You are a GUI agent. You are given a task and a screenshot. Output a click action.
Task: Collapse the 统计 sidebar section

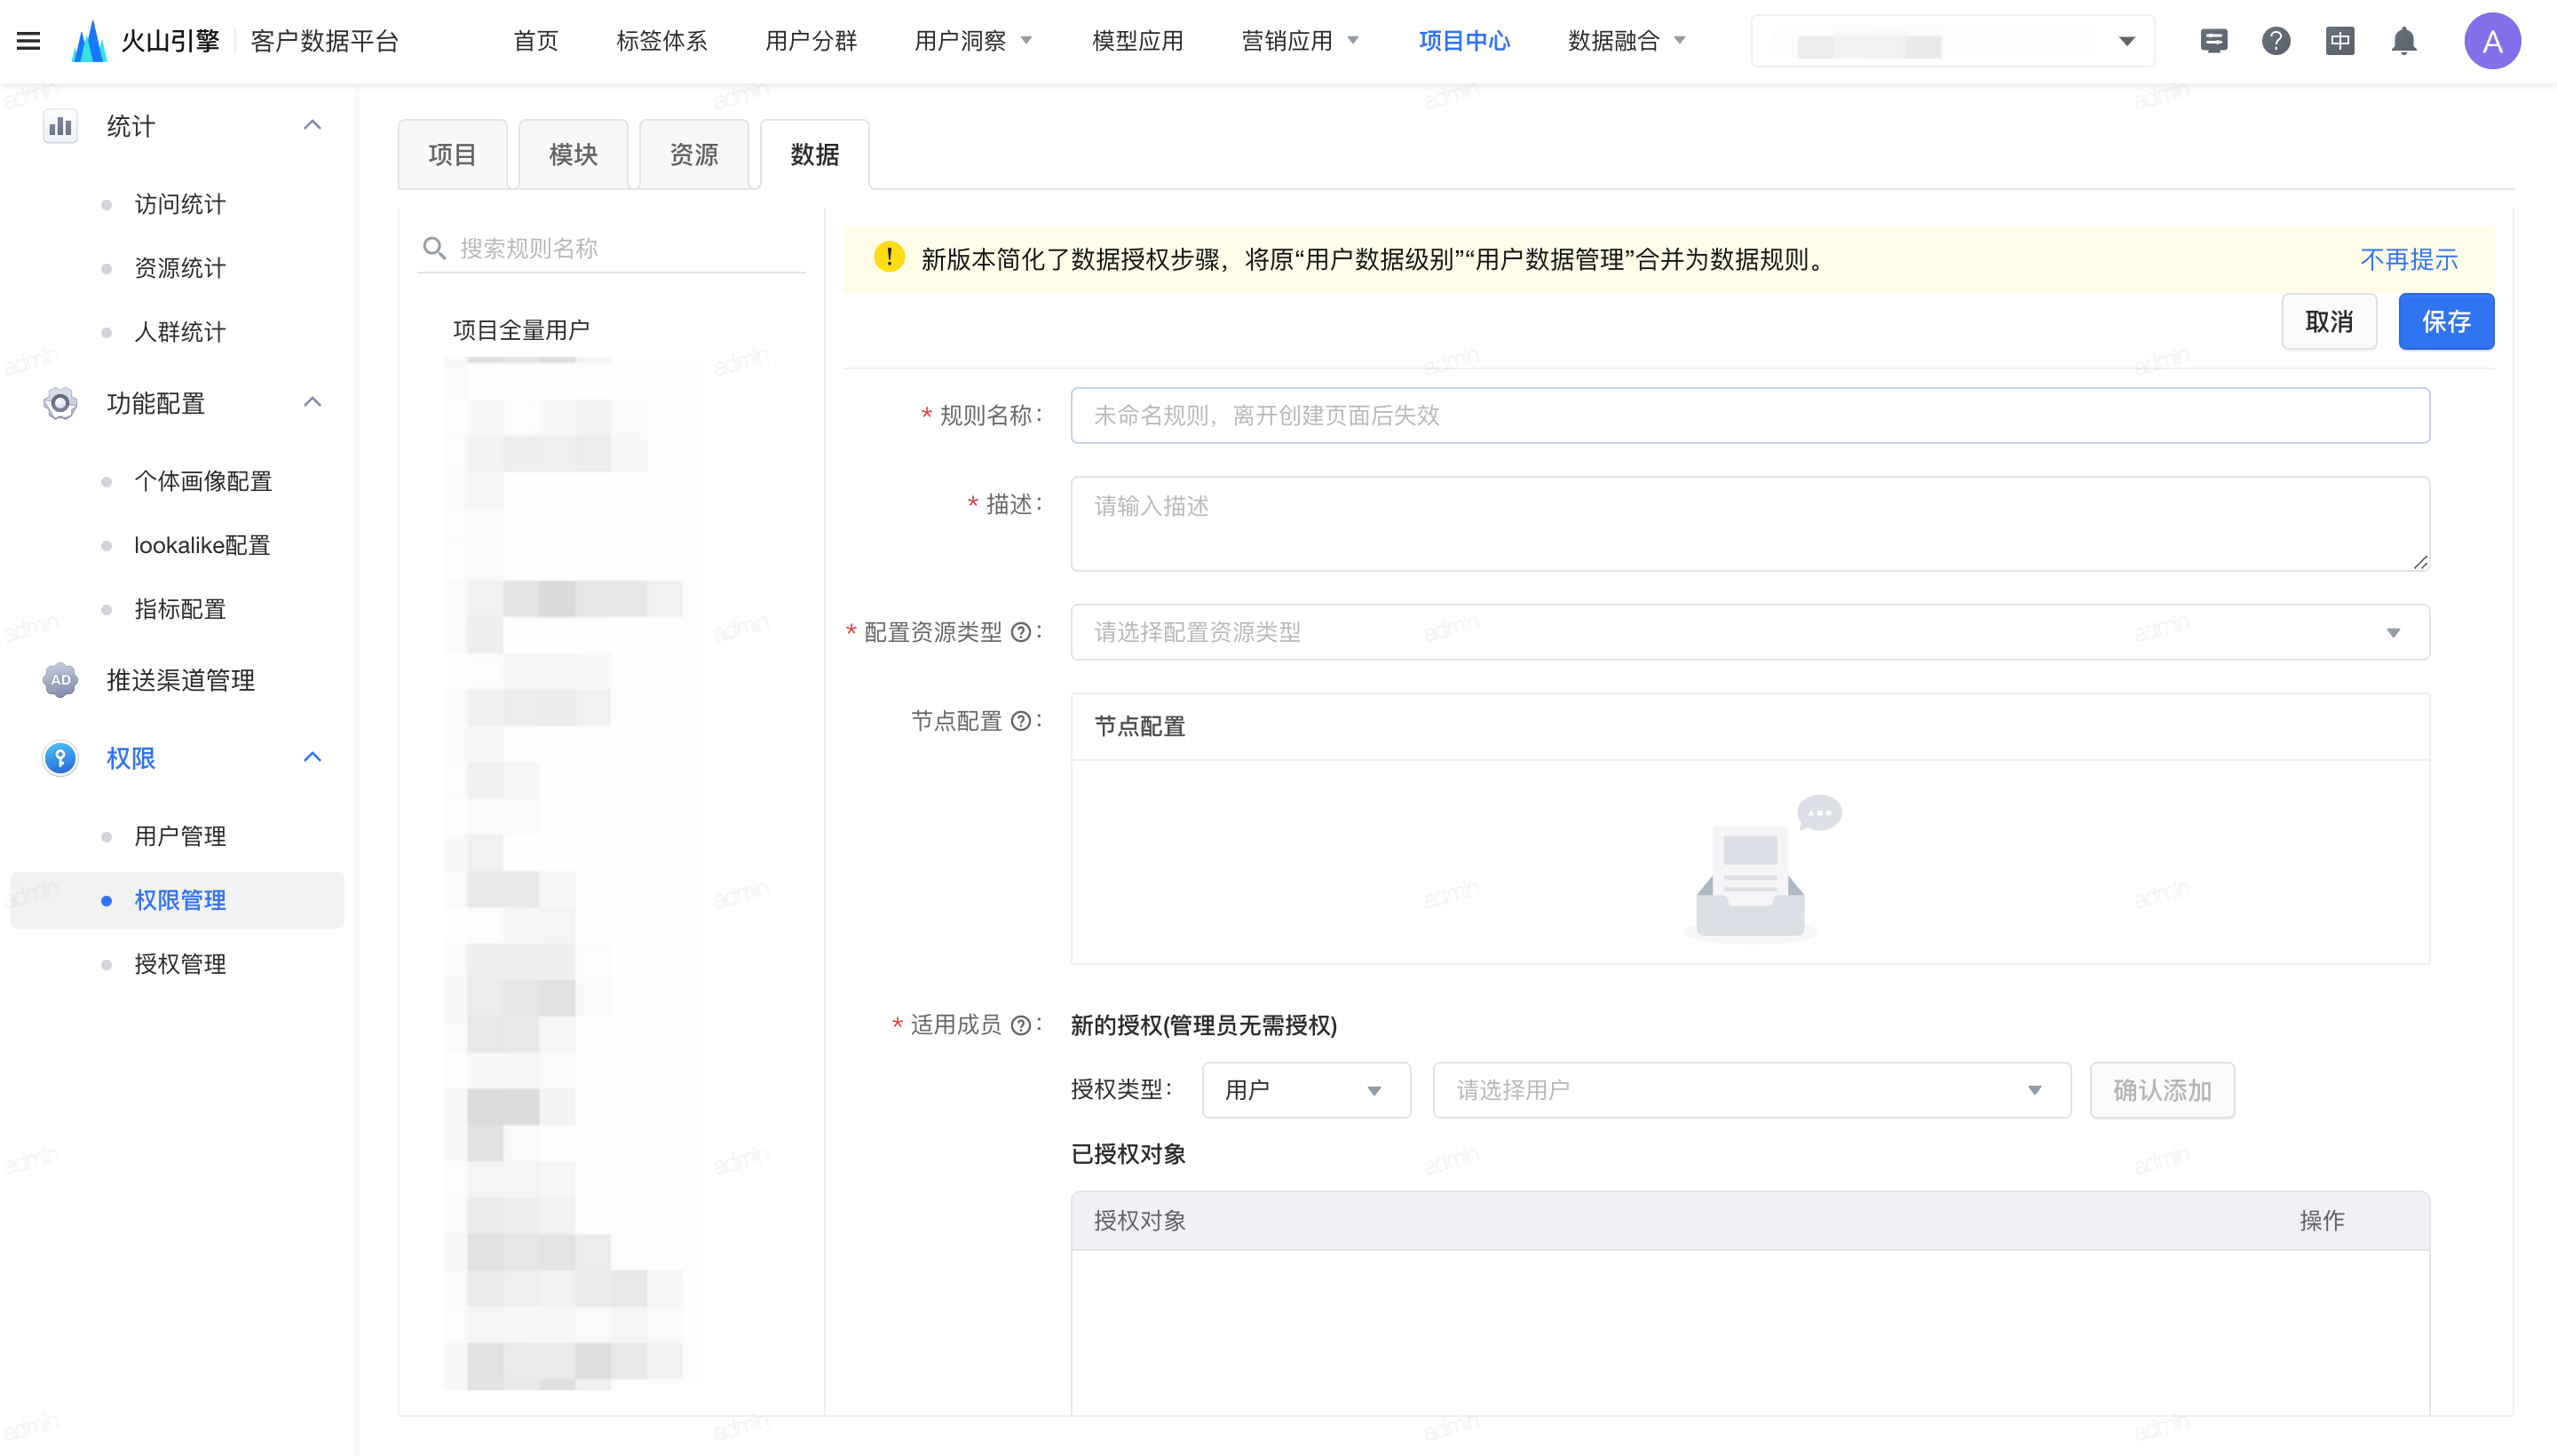312,125
